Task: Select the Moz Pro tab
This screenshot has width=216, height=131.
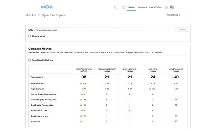Action: [131, 7]
